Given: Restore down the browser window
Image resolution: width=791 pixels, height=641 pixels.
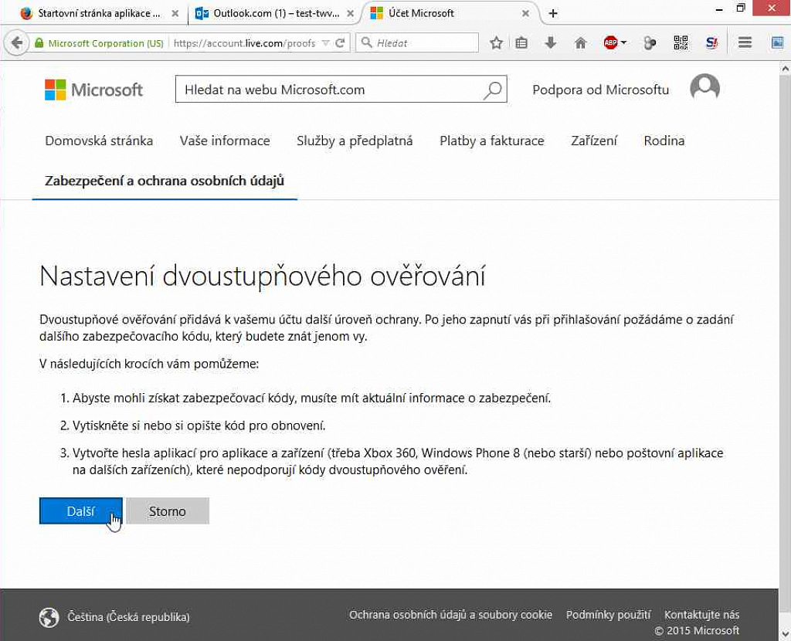Looking at the screenshot, I should coord(741,8).
